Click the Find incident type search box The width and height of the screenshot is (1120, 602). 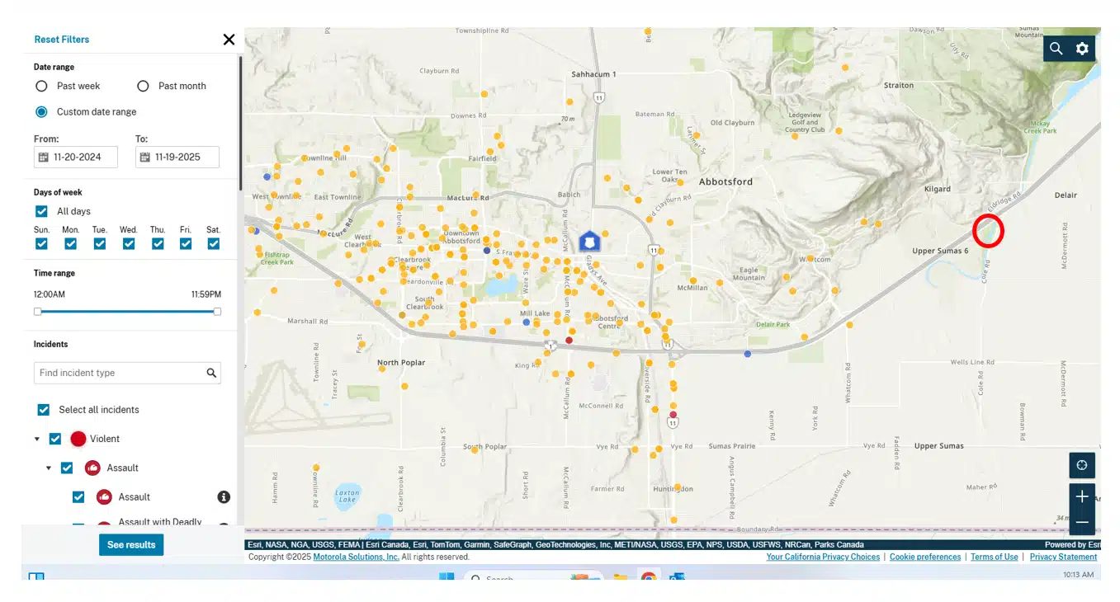pos(118,373)
